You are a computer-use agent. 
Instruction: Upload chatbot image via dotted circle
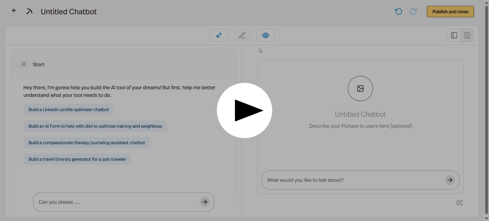tap(360, 89)
